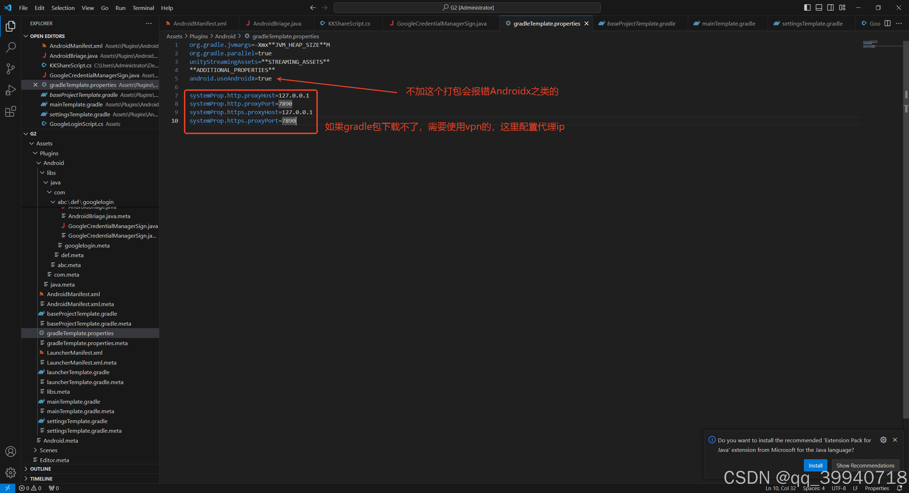
Task: Open the Source Control view
Action: point(11,69)
